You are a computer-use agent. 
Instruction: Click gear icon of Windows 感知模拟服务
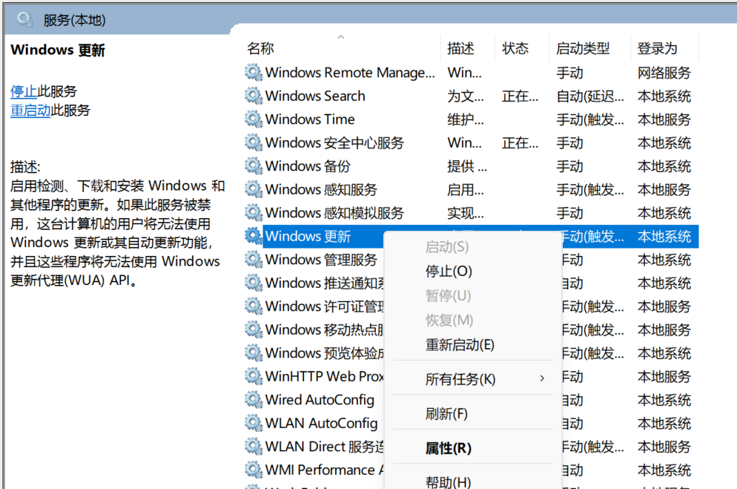[x=254, y=213]
